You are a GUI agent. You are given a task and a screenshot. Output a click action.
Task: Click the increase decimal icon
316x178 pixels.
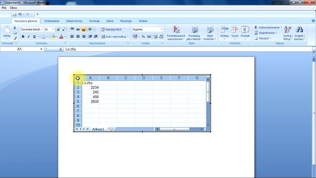156,37
